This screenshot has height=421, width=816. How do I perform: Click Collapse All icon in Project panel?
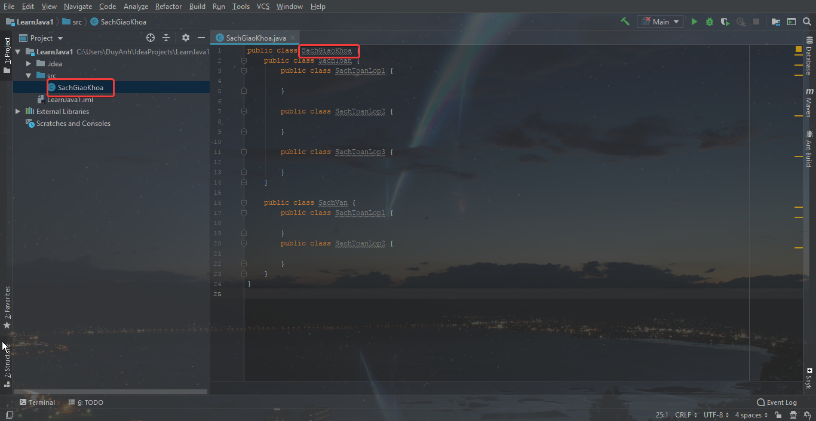(166, 38)
